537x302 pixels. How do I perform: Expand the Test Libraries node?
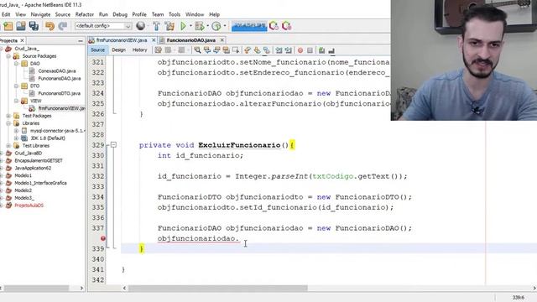point(8,145)
